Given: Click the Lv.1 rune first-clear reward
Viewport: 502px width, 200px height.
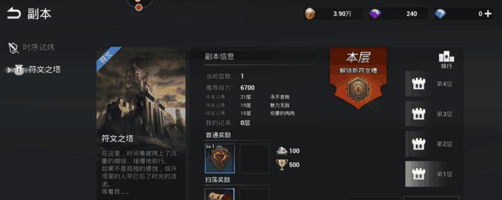Looking at the screenshot, I should pyautogui.click(x=220, y=158).
